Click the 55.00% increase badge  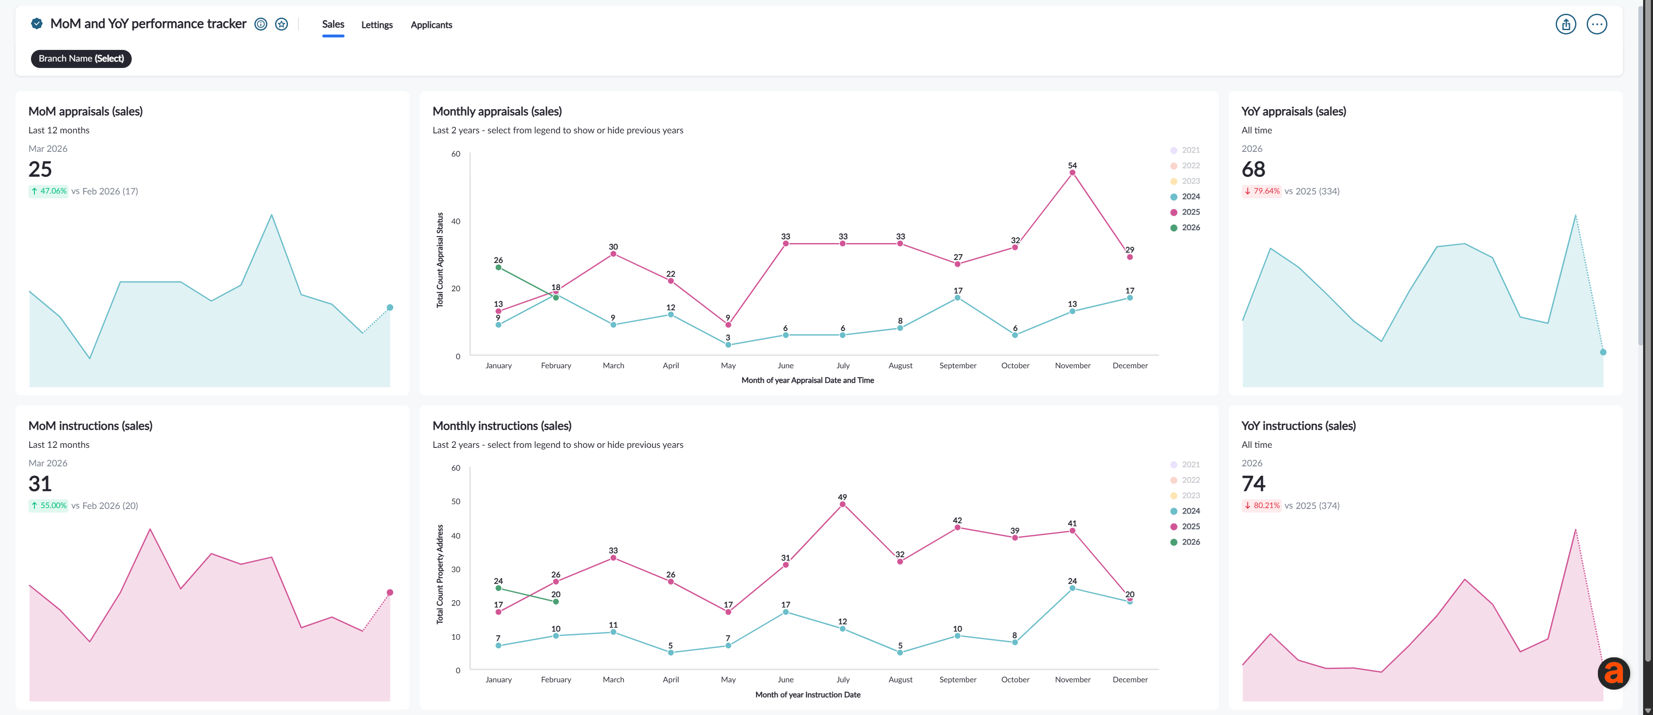click(x=49, y=505)
